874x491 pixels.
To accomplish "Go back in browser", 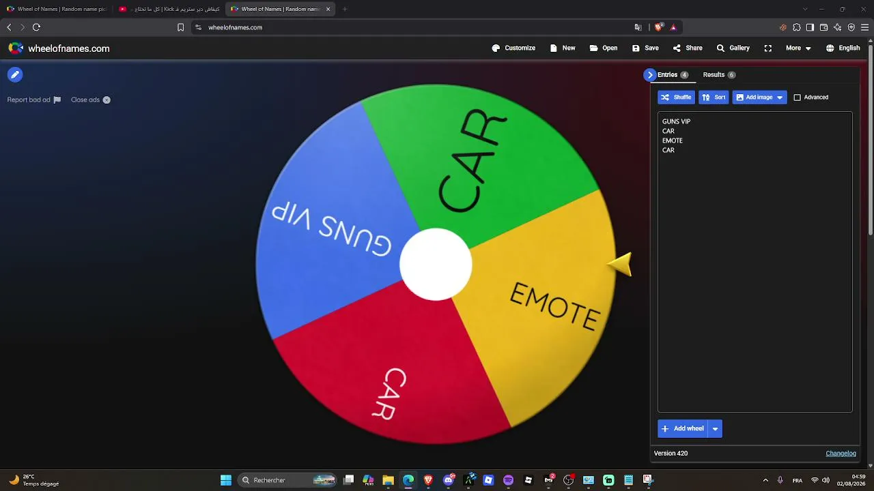I will click(x=9, y=27).
